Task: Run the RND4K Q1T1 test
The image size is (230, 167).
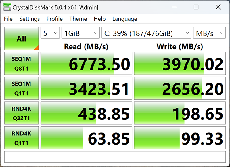Action: click(x=21, y=138)
